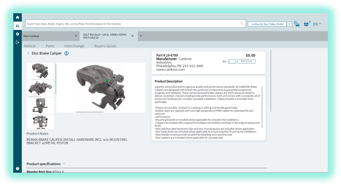Click the $0.00 price text
Screen dimensions: 341x186
(250, 56)
